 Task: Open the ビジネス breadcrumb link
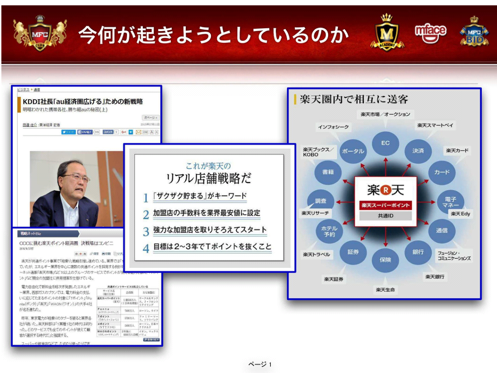(23, 90)
